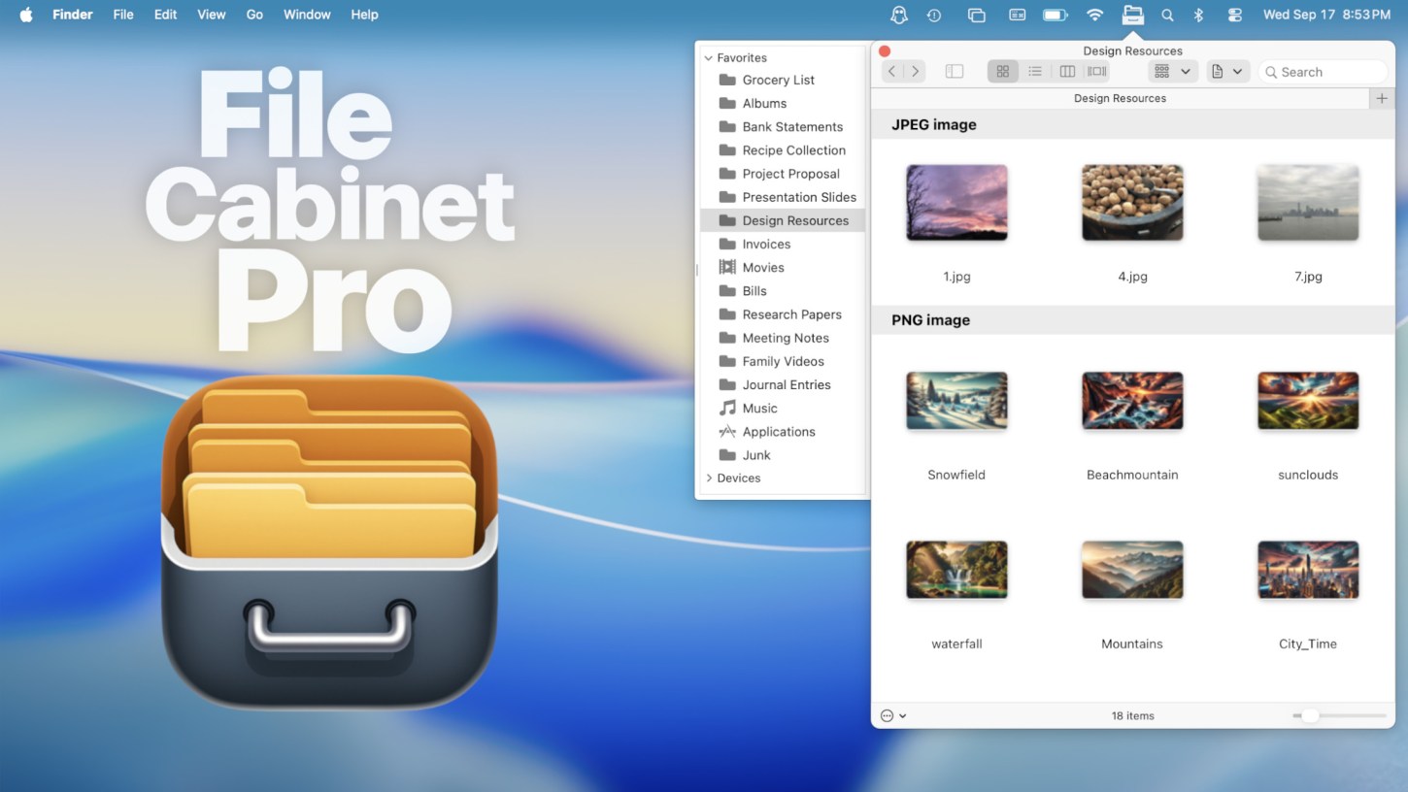Switch to list view
This screenshot has width=1408, height=792.
pos(1035,71)
